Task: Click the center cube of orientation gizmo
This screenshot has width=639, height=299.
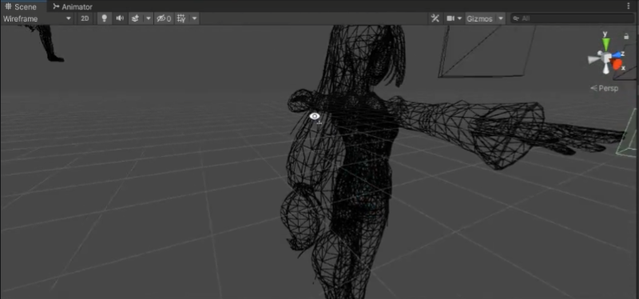Action: click(x=606, y=57)
